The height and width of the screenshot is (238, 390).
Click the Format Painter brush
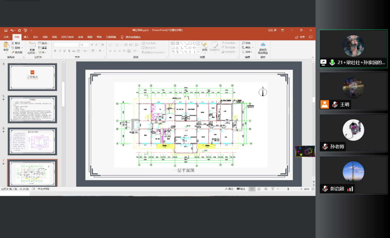13,52
